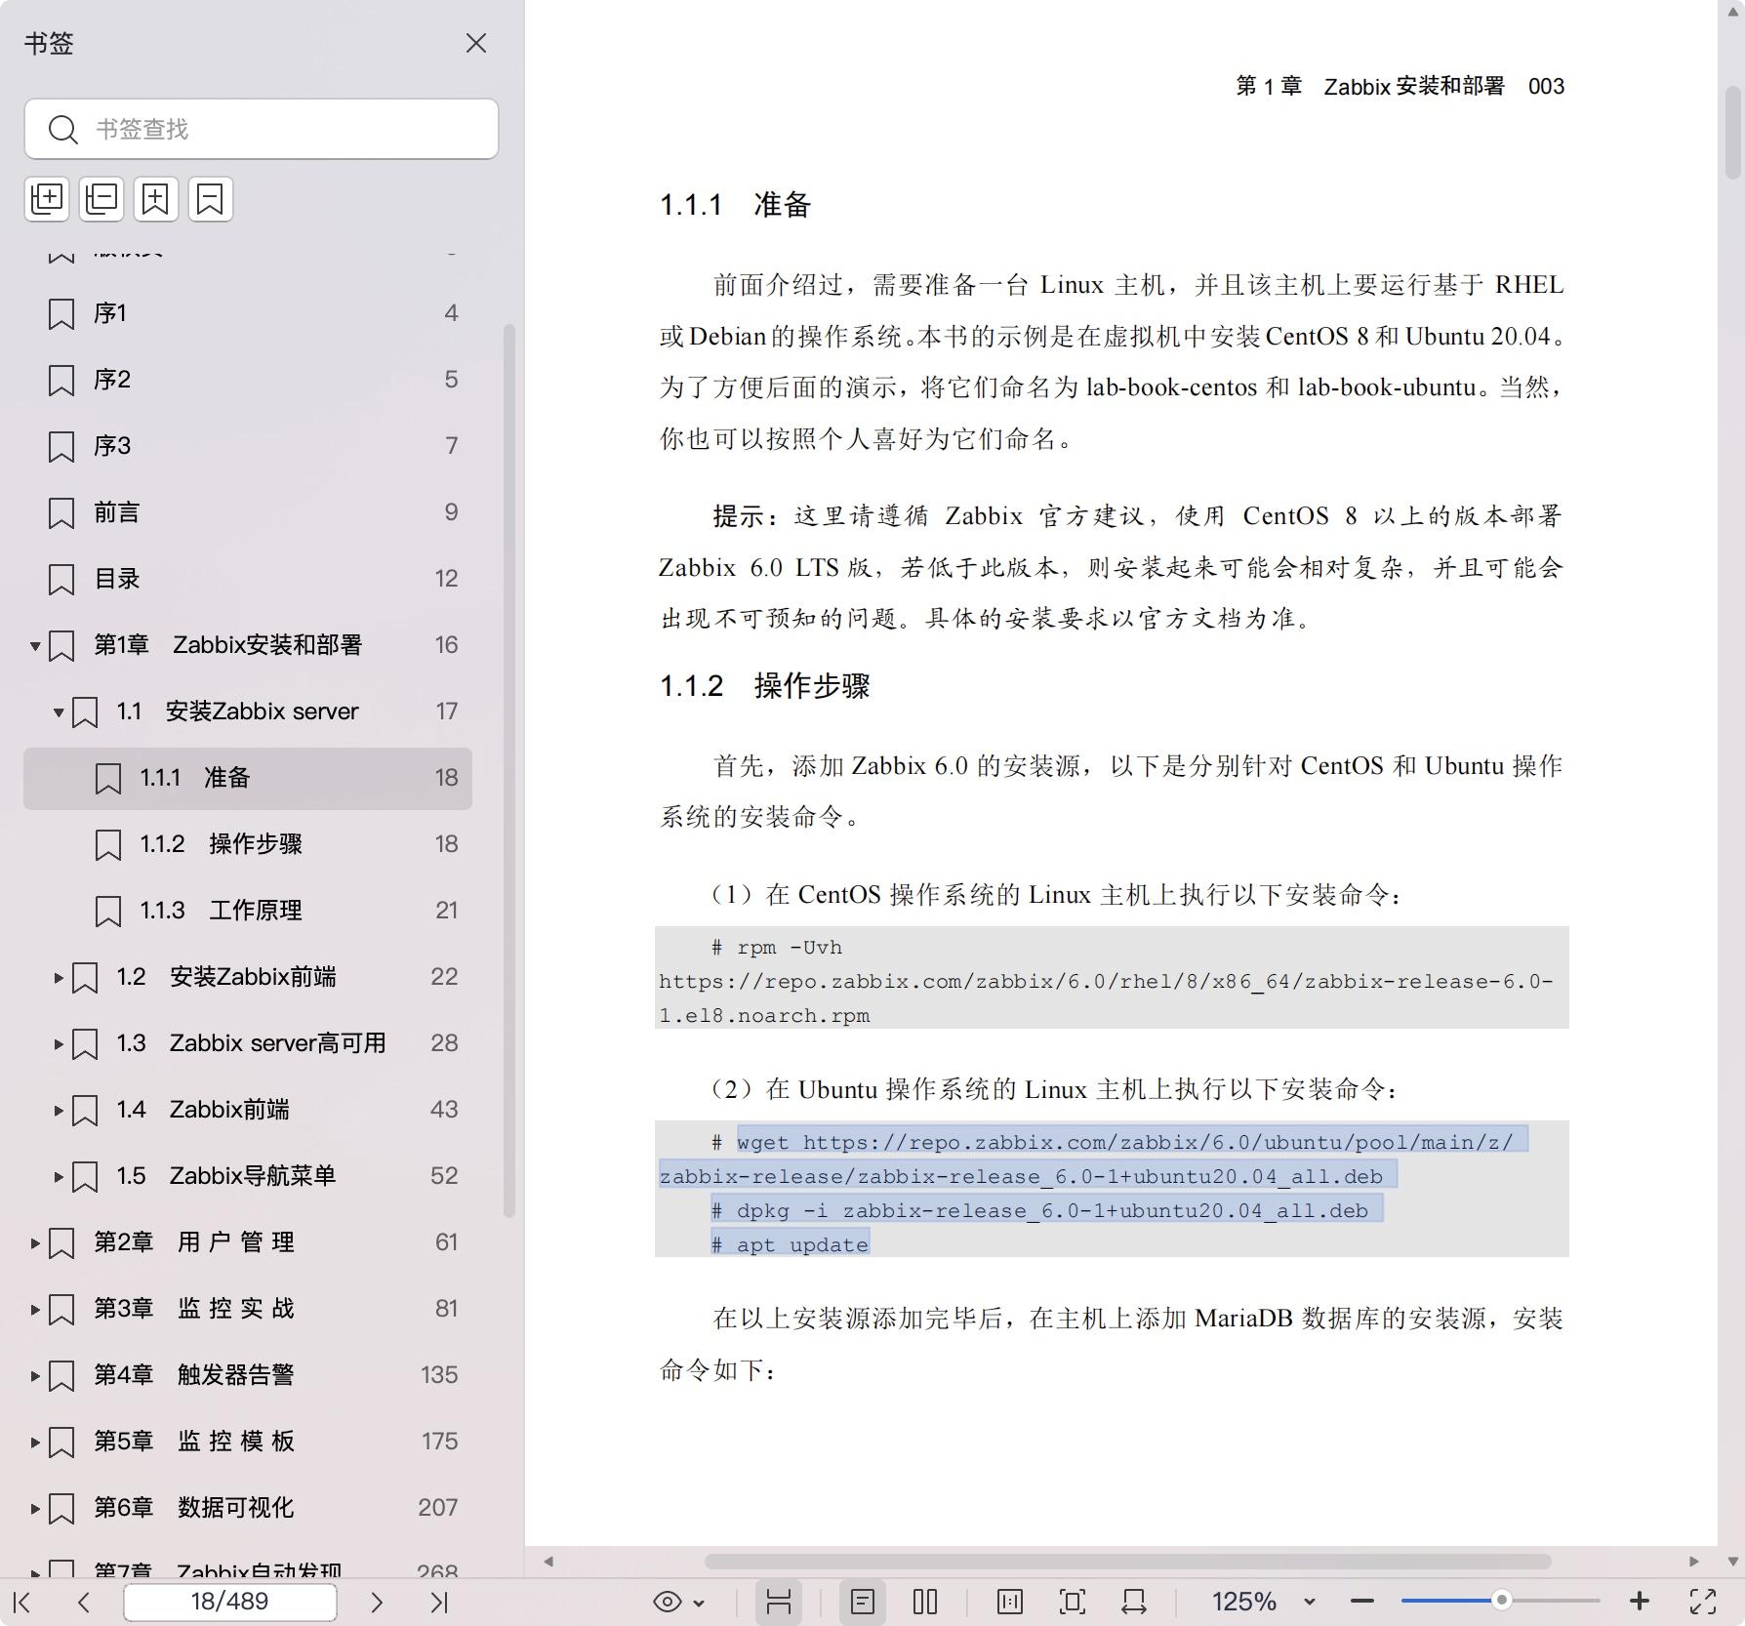Image resolution: width=1745 pixels, height=1626 pixels.
Task: Expand 第5章 监控模板 chapter
Action: click(35, 1442)
